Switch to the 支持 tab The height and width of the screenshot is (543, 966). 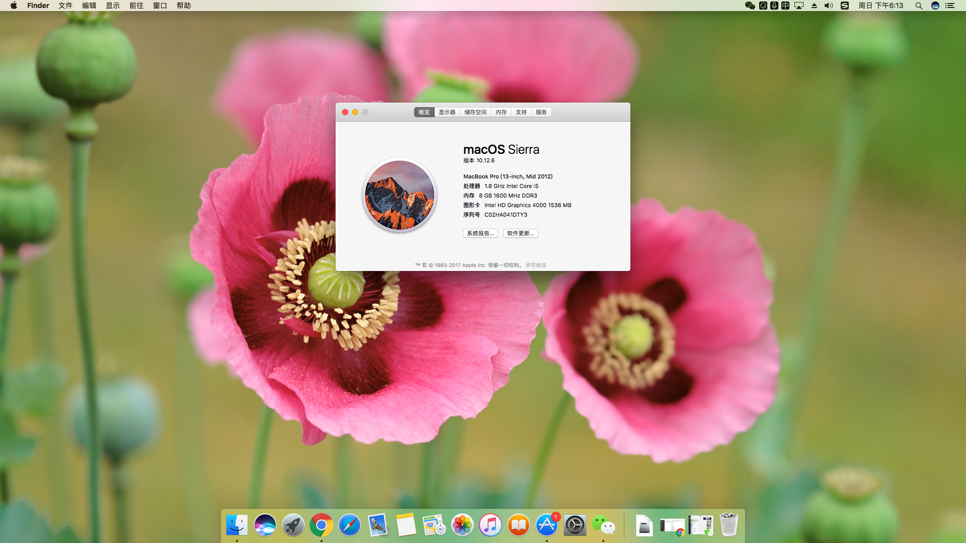521,112
